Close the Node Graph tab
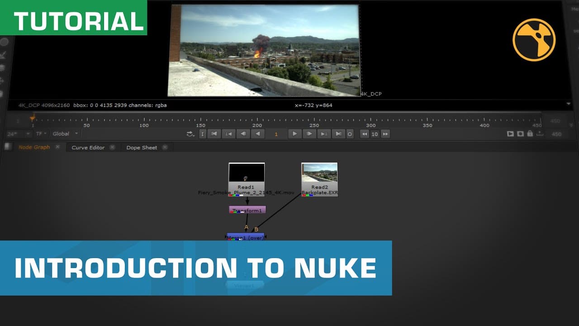Screen dimensions: 579x326 pyautogui.click(x=58, y=147)
